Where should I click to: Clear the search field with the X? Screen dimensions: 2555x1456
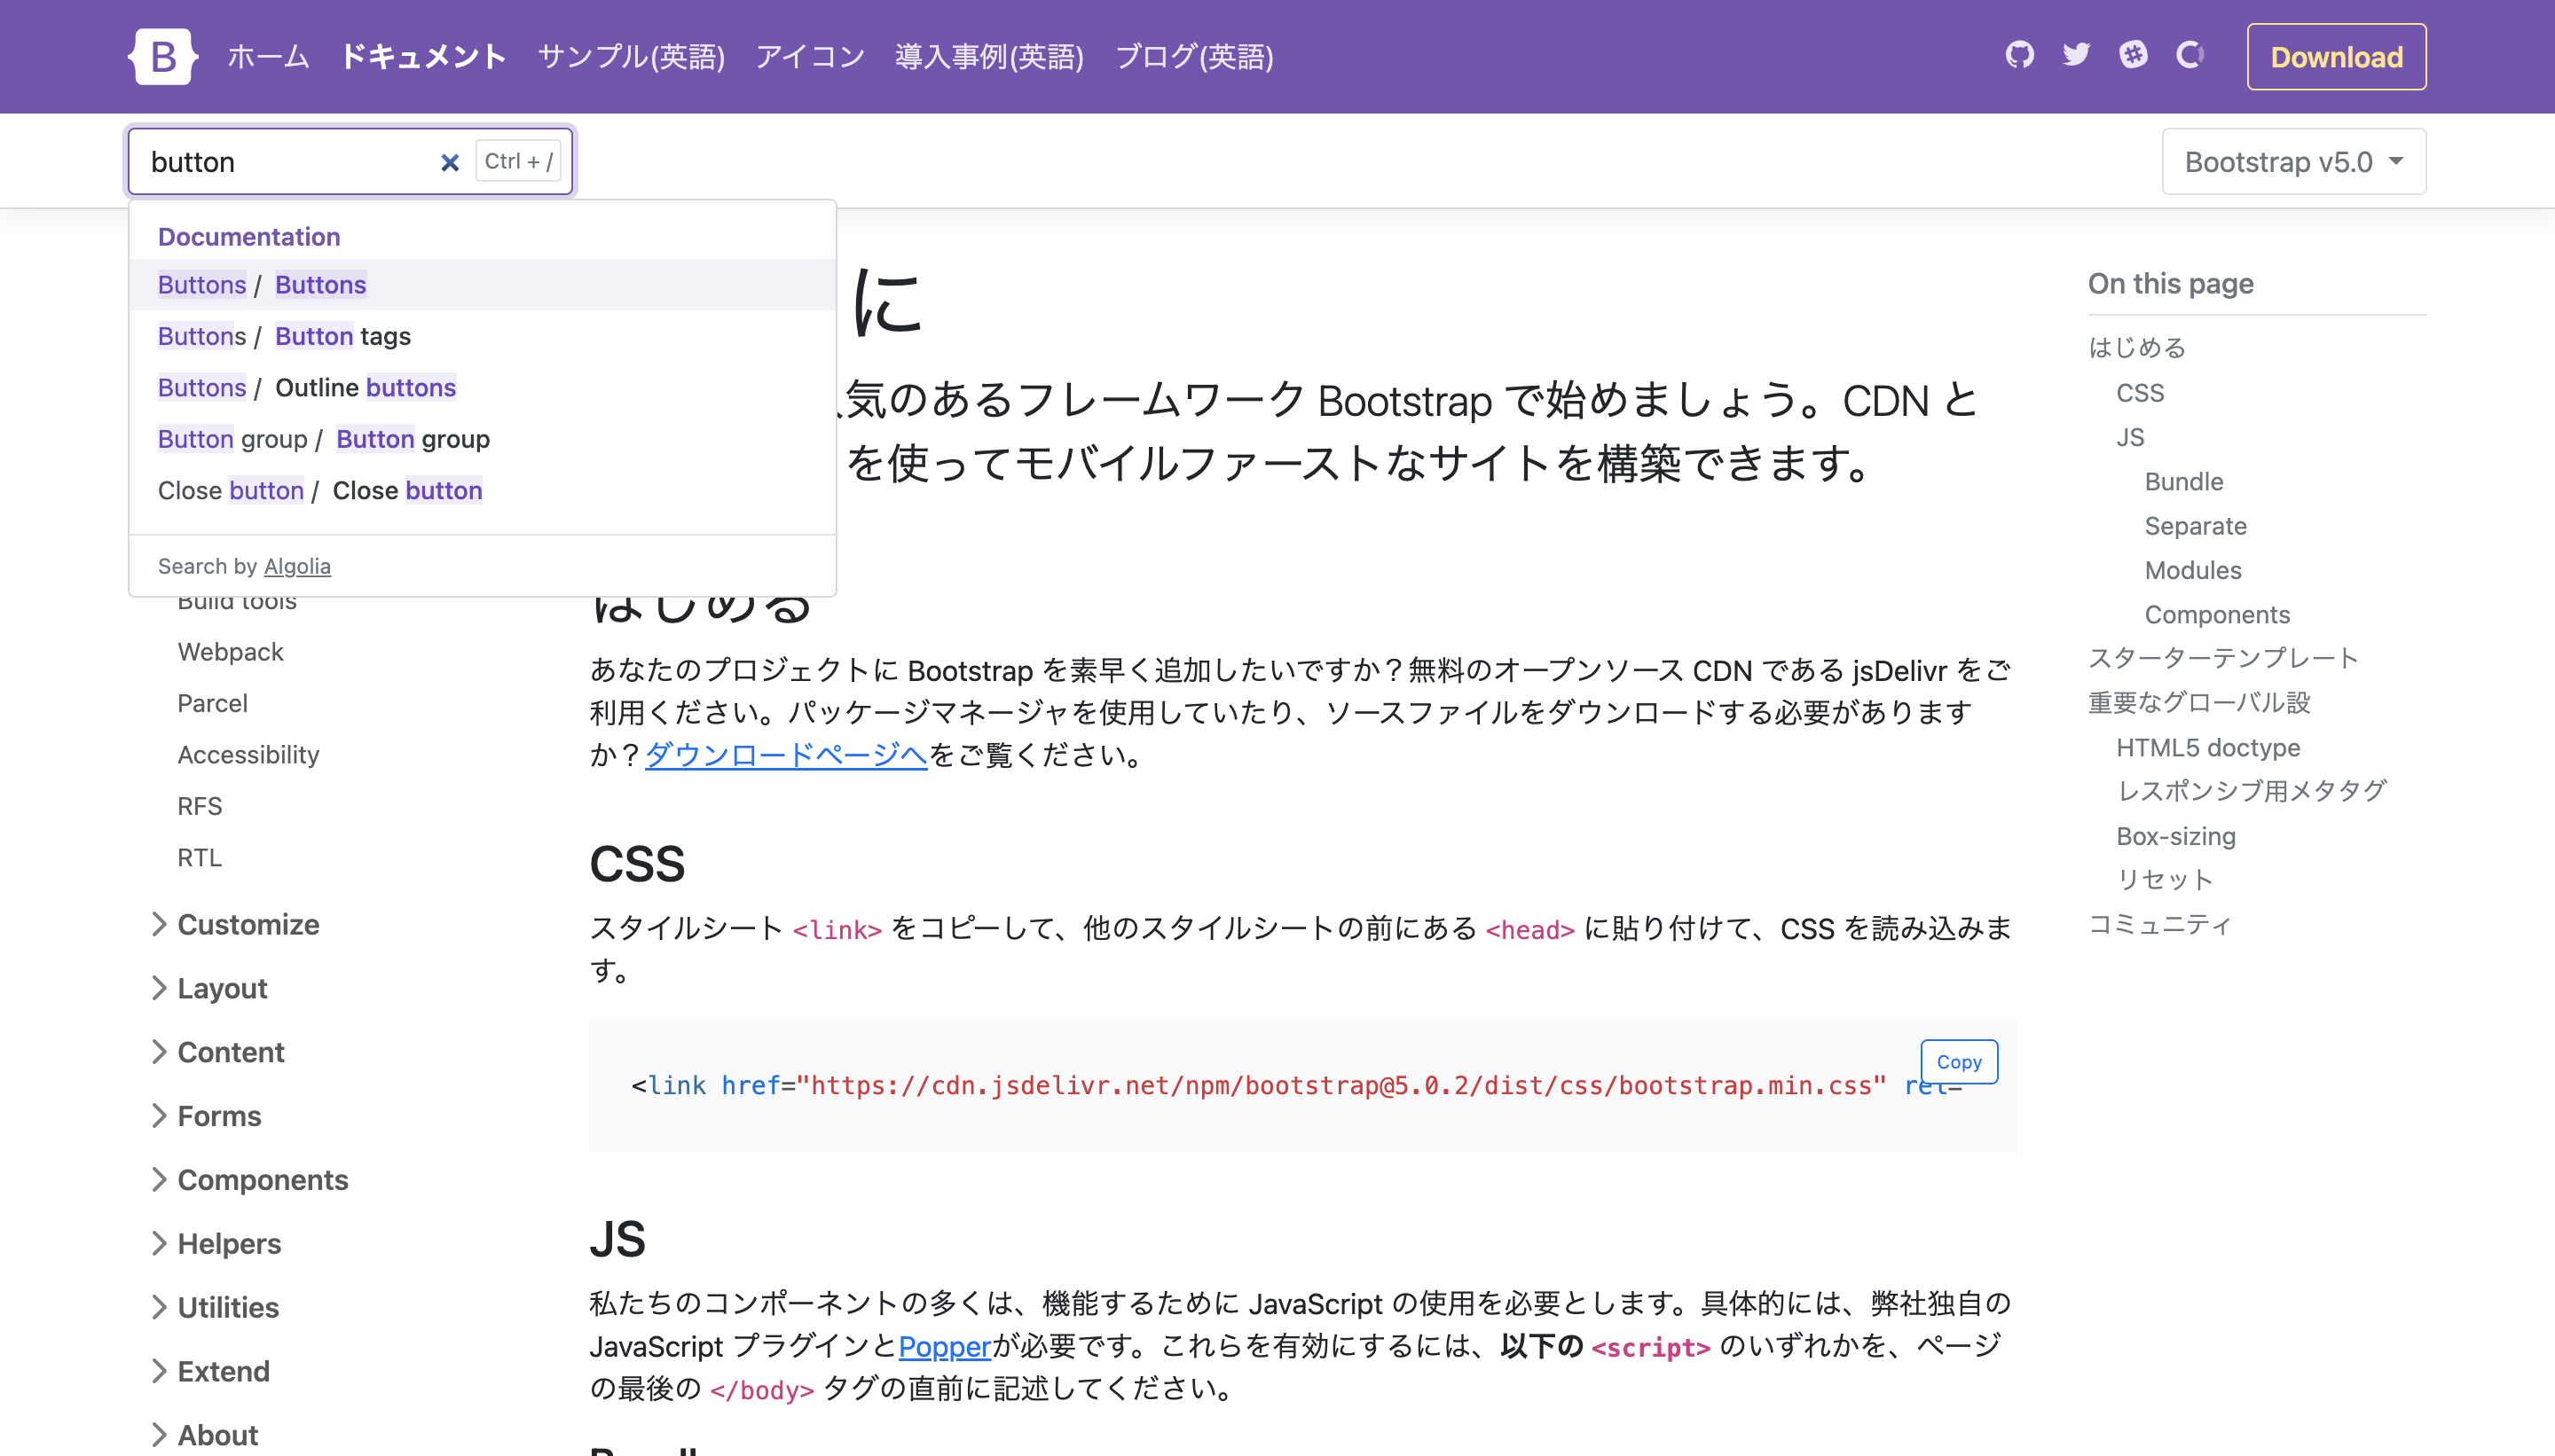450,162
